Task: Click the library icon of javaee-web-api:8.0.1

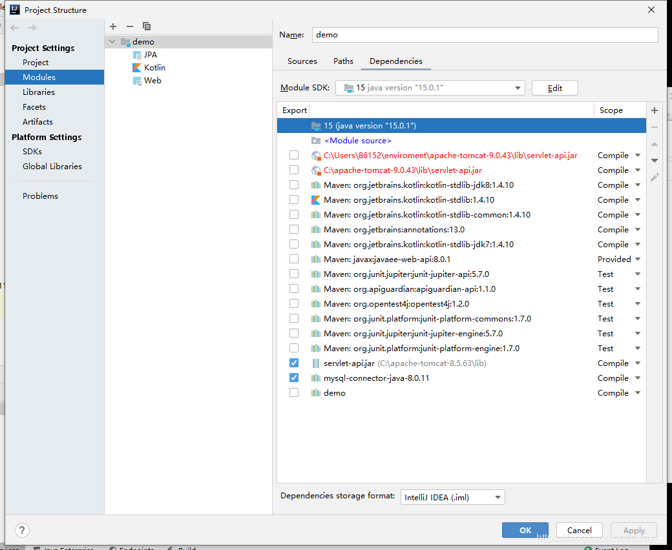Action: (x=316, y=260)
